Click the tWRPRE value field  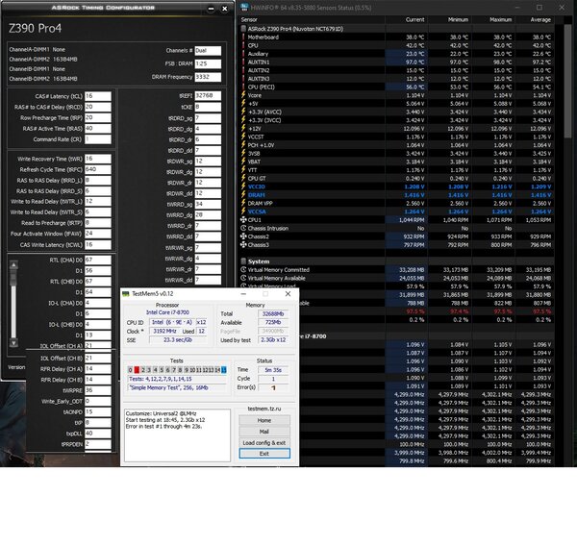point(98,390)
